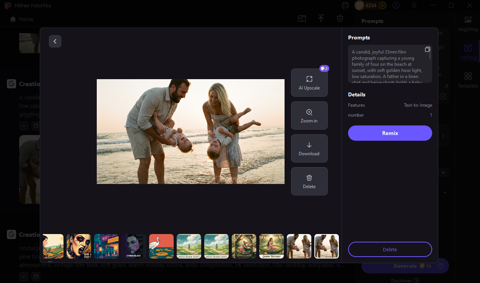Open the right-arrow chevron near the prompt panel
Viewport: 480px width, 283px height.
point(443,136)
